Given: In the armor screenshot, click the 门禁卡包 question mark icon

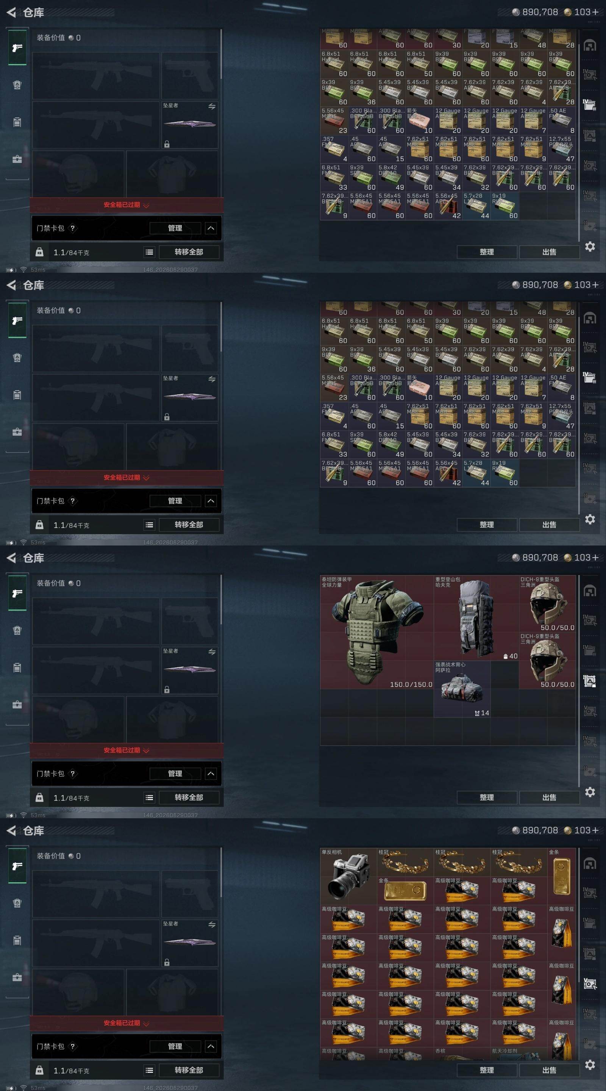Looking at the screenshot, I should tap(72, 774).
